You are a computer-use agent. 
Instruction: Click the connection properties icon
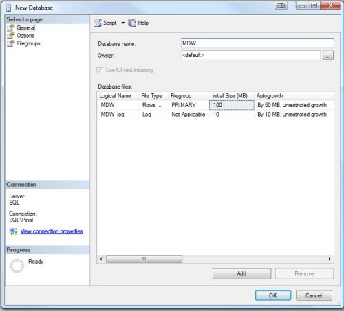(13, 231)
